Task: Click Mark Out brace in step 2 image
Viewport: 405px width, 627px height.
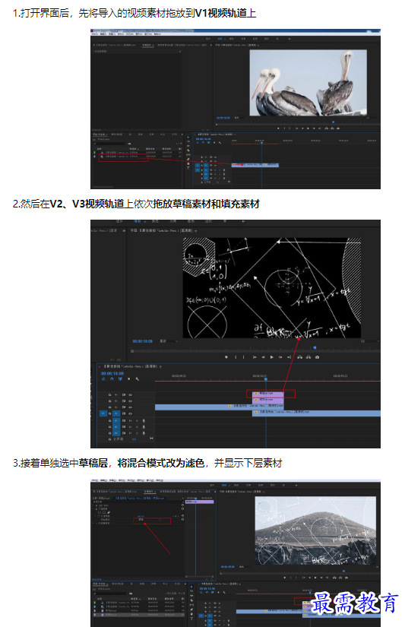Action: [x=243, y=357]
